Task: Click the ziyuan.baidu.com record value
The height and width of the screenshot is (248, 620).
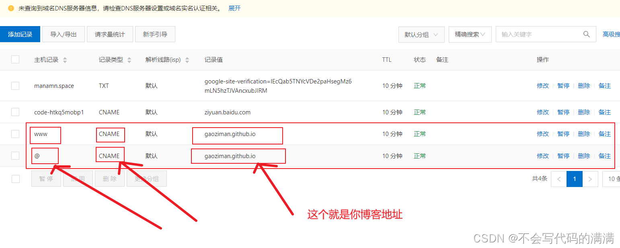Action: coord(228,112)
